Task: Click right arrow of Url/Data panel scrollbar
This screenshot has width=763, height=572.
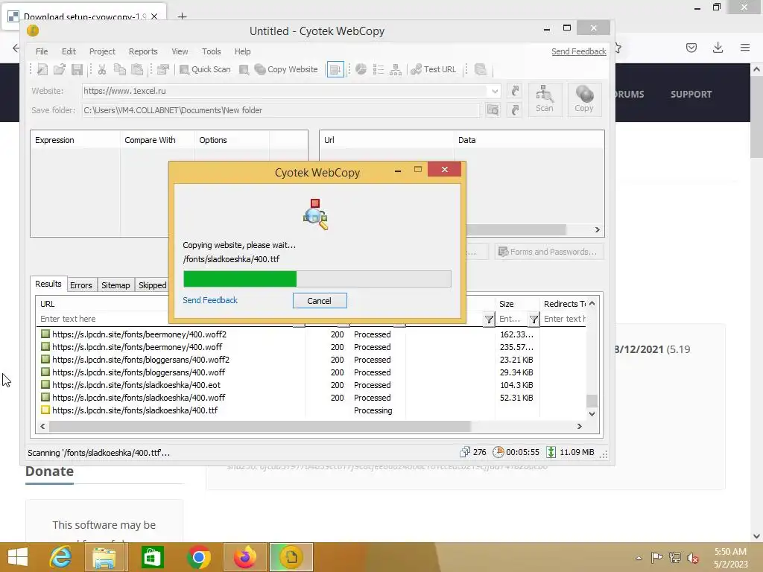Action: tap(597, 230)
